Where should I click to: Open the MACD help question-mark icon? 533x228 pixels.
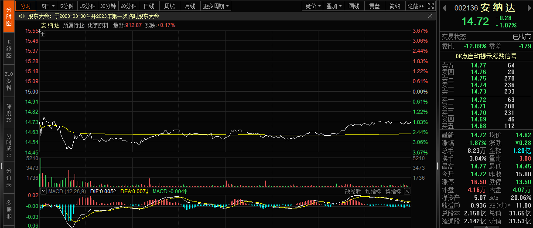[x=43, y=191]
